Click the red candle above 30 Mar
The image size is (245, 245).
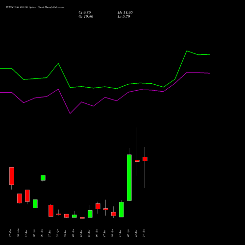pyautogui.click(x=20, y=198)
